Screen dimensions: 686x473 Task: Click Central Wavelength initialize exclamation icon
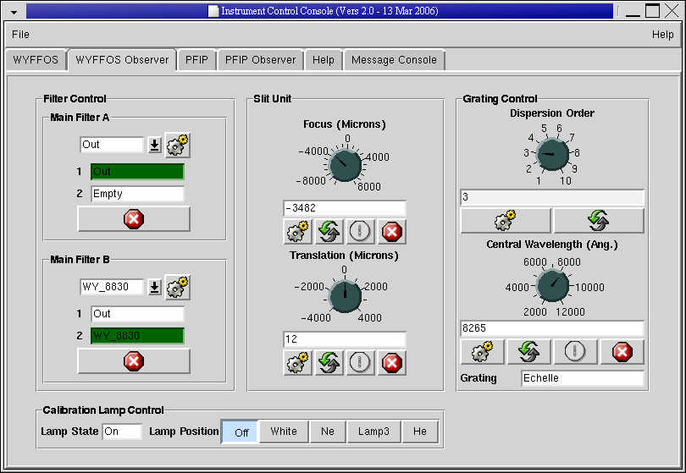coord(575,351)
